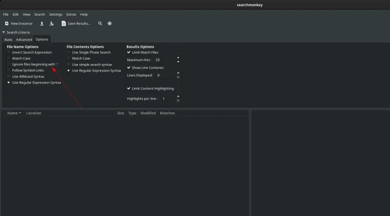Open the View menu
Viewport: 390px width, 216px height.
[x=26, y=15]
